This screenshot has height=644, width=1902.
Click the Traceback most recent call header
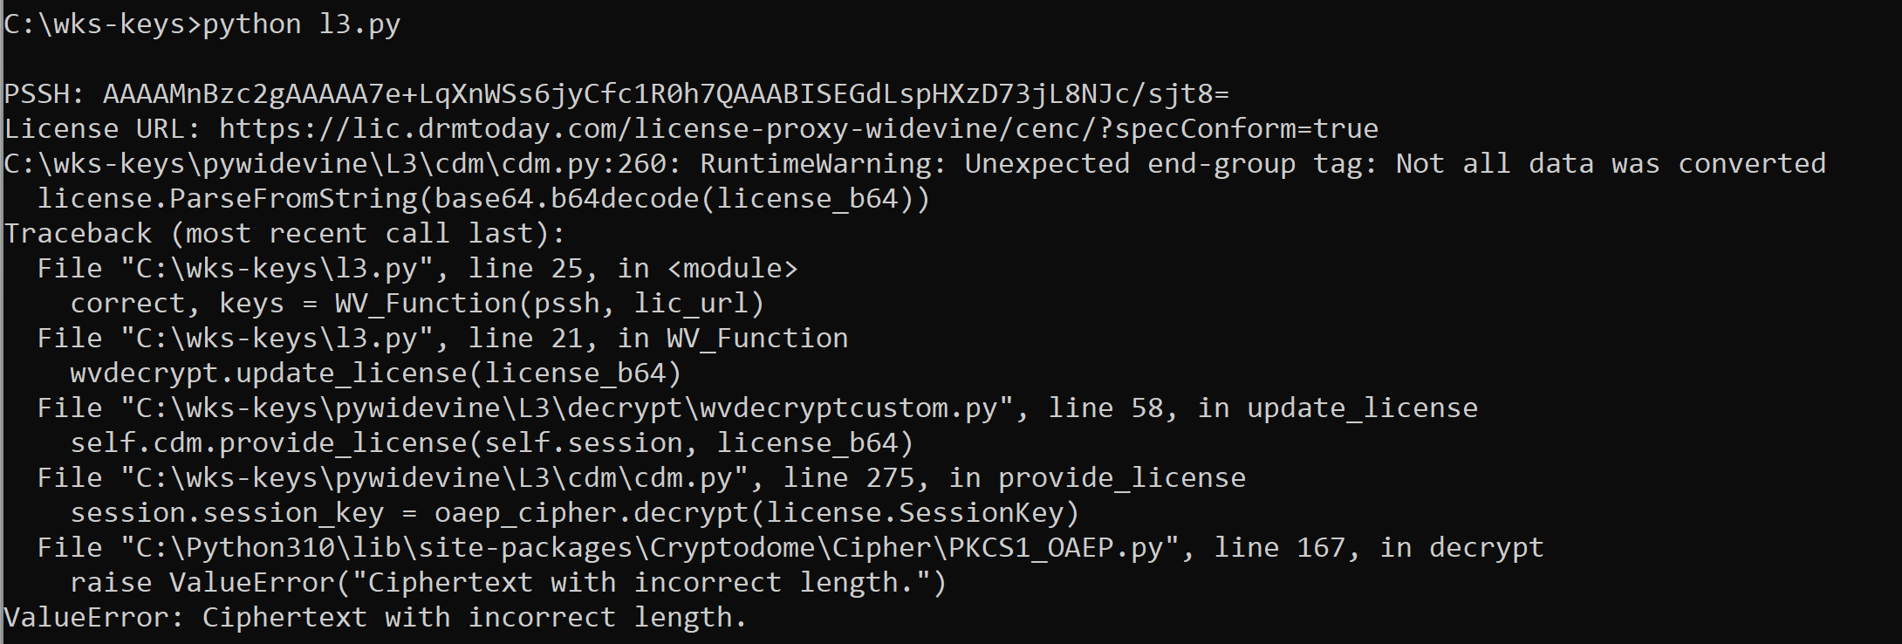coord(284,234)
